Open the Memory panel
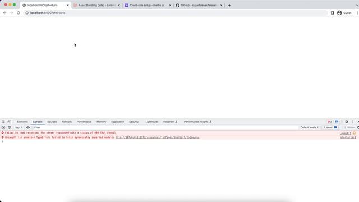Screen dimensions: 359x202 click(101, 122)
